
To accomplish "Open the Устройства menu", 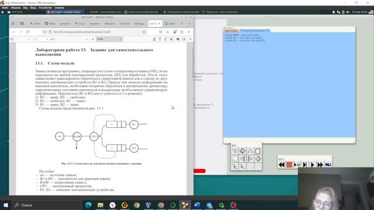I will (45, 8).
